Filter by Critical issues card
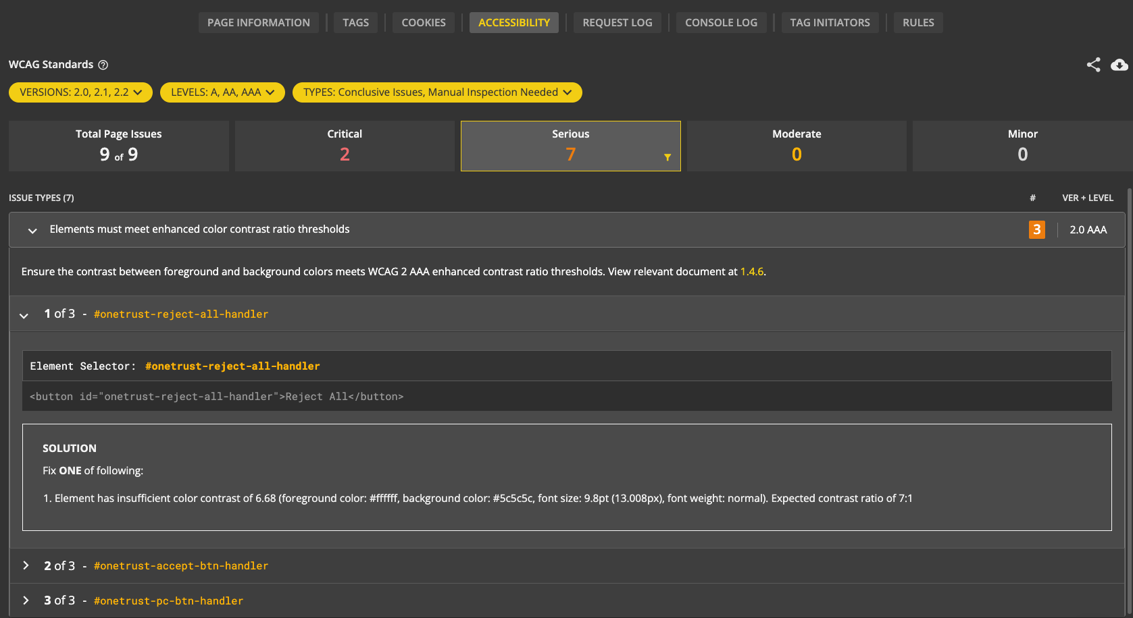Screen dimensions: 1133x618 345,146
